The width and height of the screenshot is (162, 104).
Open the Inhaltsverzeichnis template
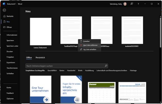click(x=71, y=89)
